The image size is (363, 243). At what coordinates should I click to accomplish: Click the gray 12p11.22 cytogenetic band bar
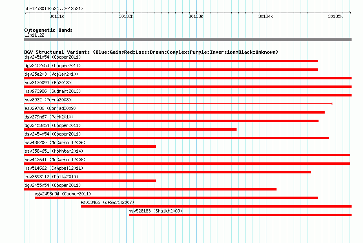(x=188, y=39)
